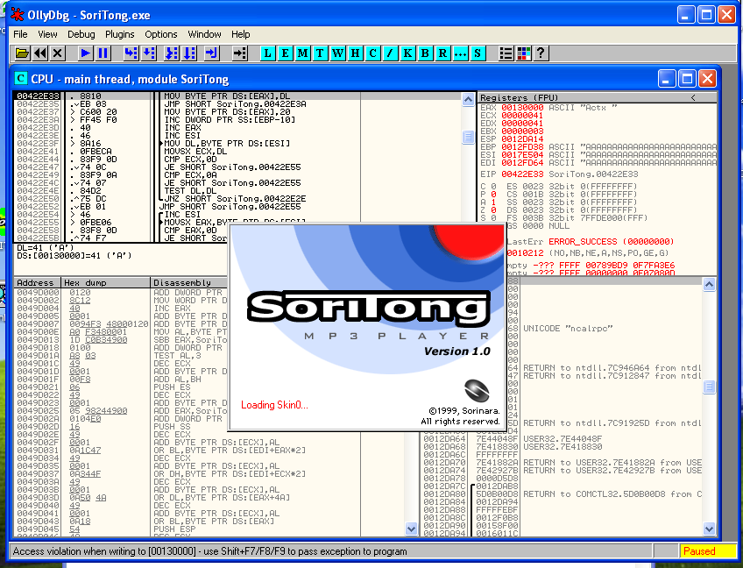Open Run trace with dots button

[x=460, y=53]
